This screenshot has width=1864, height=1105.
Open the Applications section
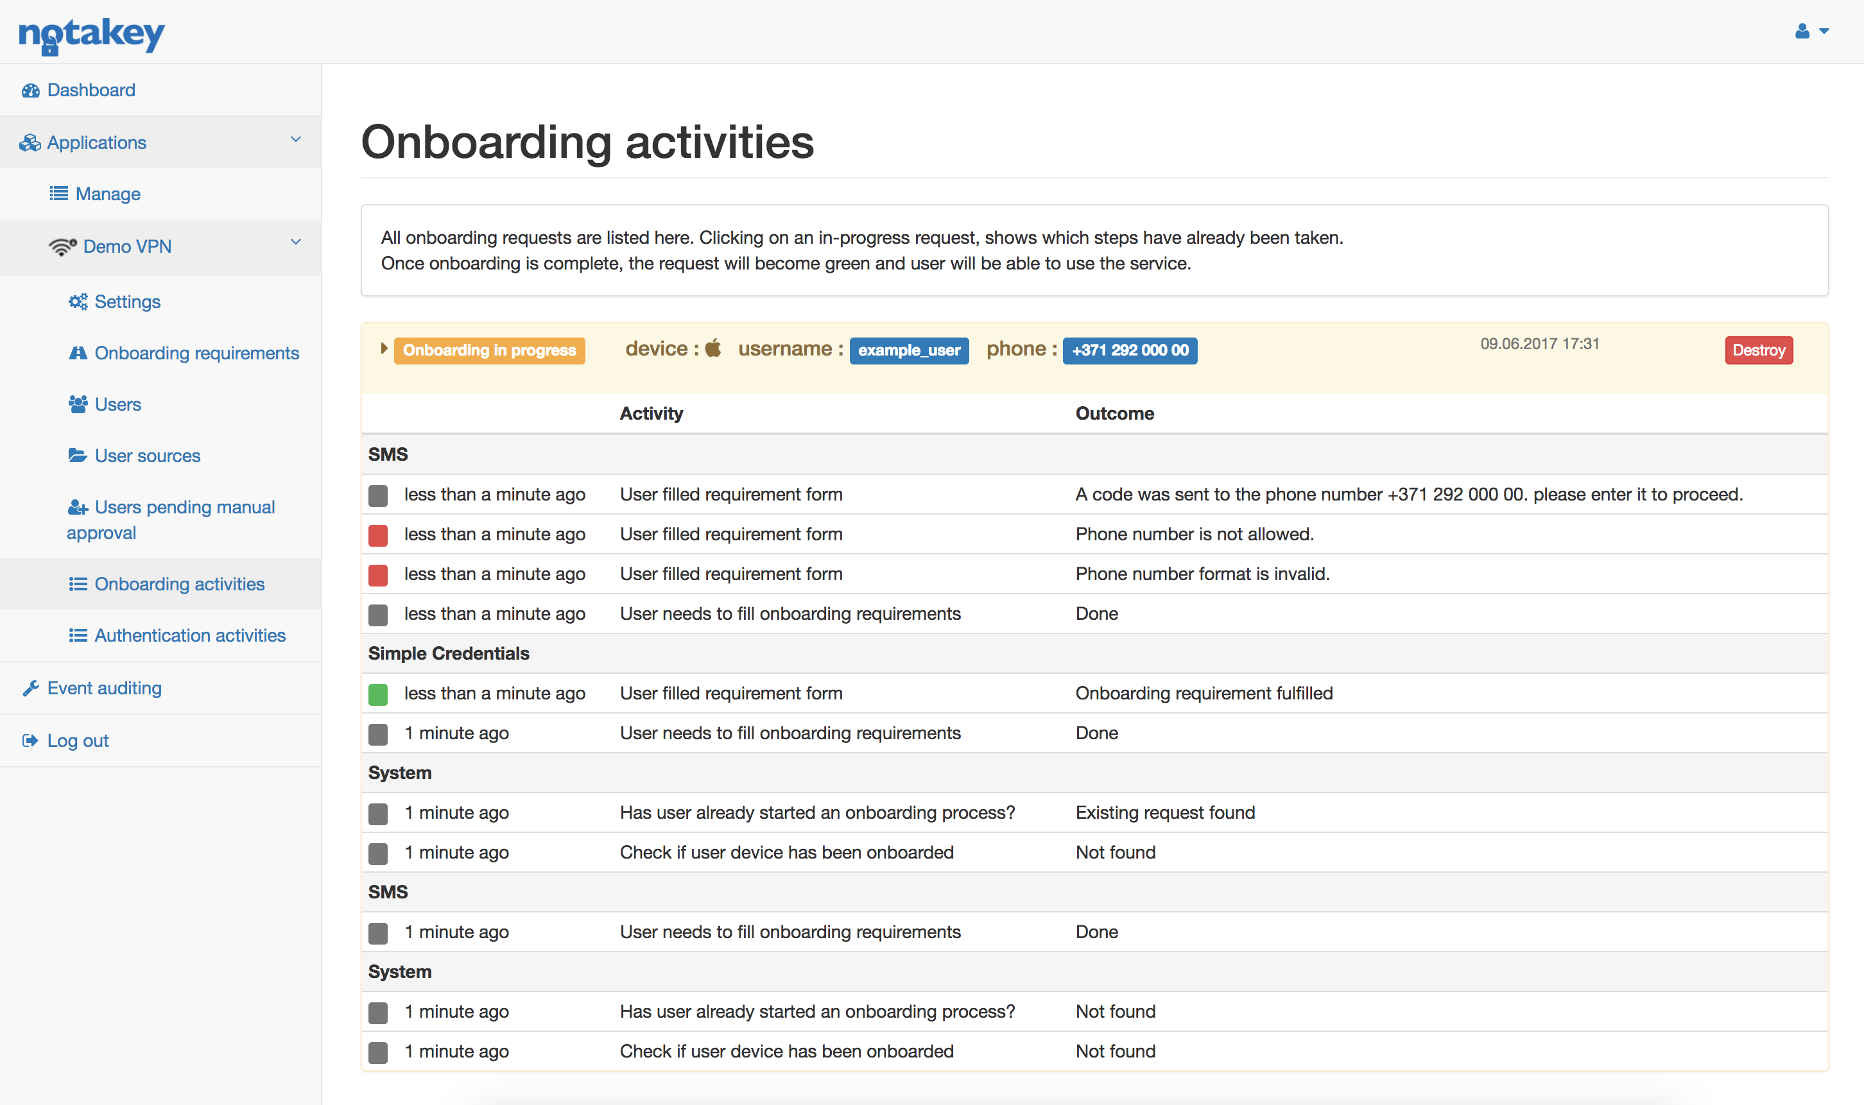pyautogui.click(x=97, y=143)
